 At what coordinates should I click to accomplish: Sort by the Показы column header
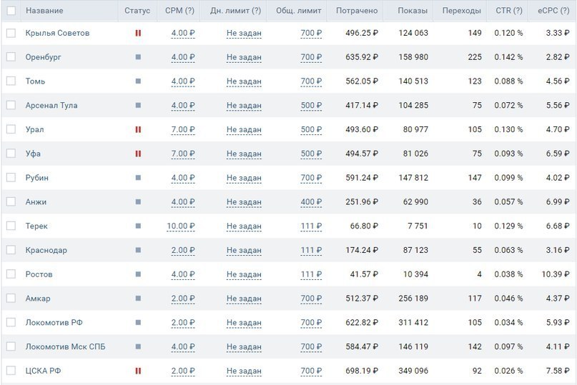point(413,11)
